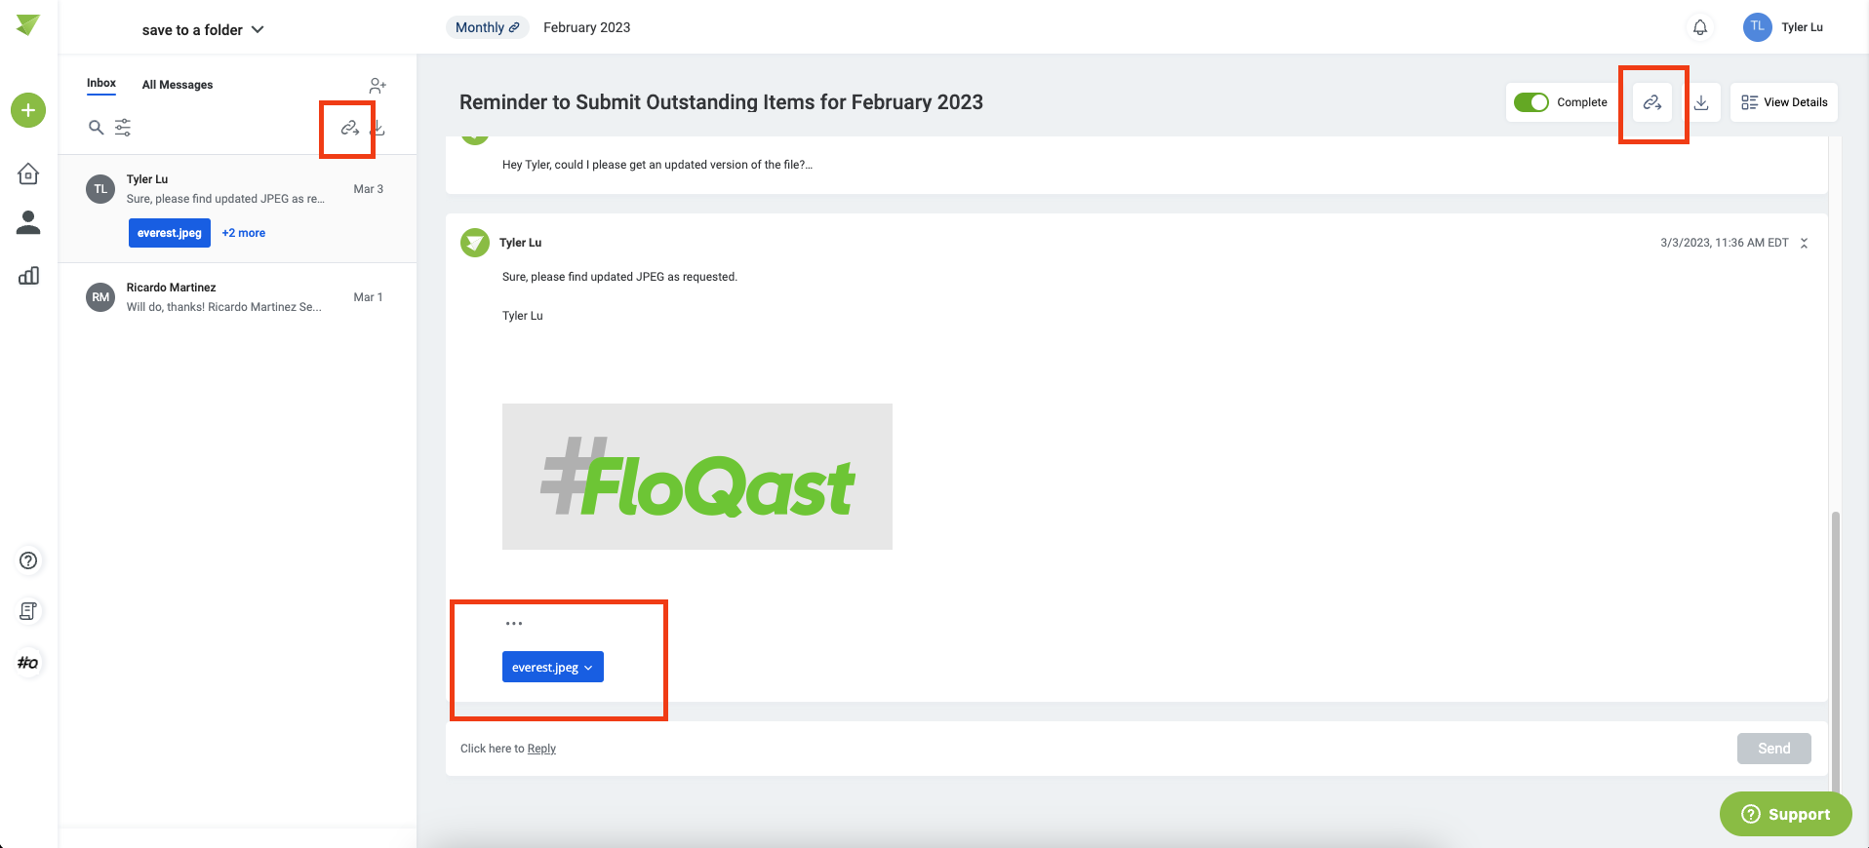Open everest.jpeg in Tyler Lu inbox item
The width and height of the screenshot is (1869, 848).
[170, 233]
